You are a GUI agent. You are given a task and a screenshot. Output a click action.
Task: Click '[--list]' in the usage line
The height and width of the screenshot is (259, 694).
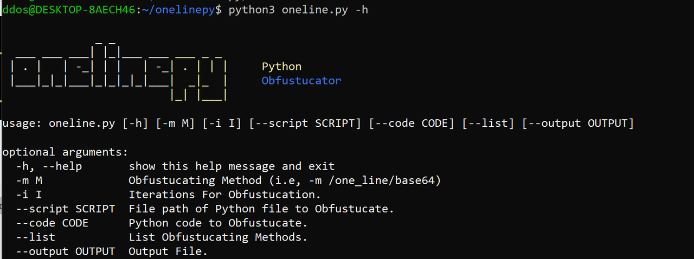[x=489, y=124]
